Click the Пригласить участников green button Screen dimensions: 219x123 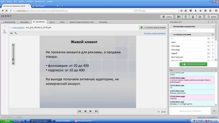tap(193, 64)
